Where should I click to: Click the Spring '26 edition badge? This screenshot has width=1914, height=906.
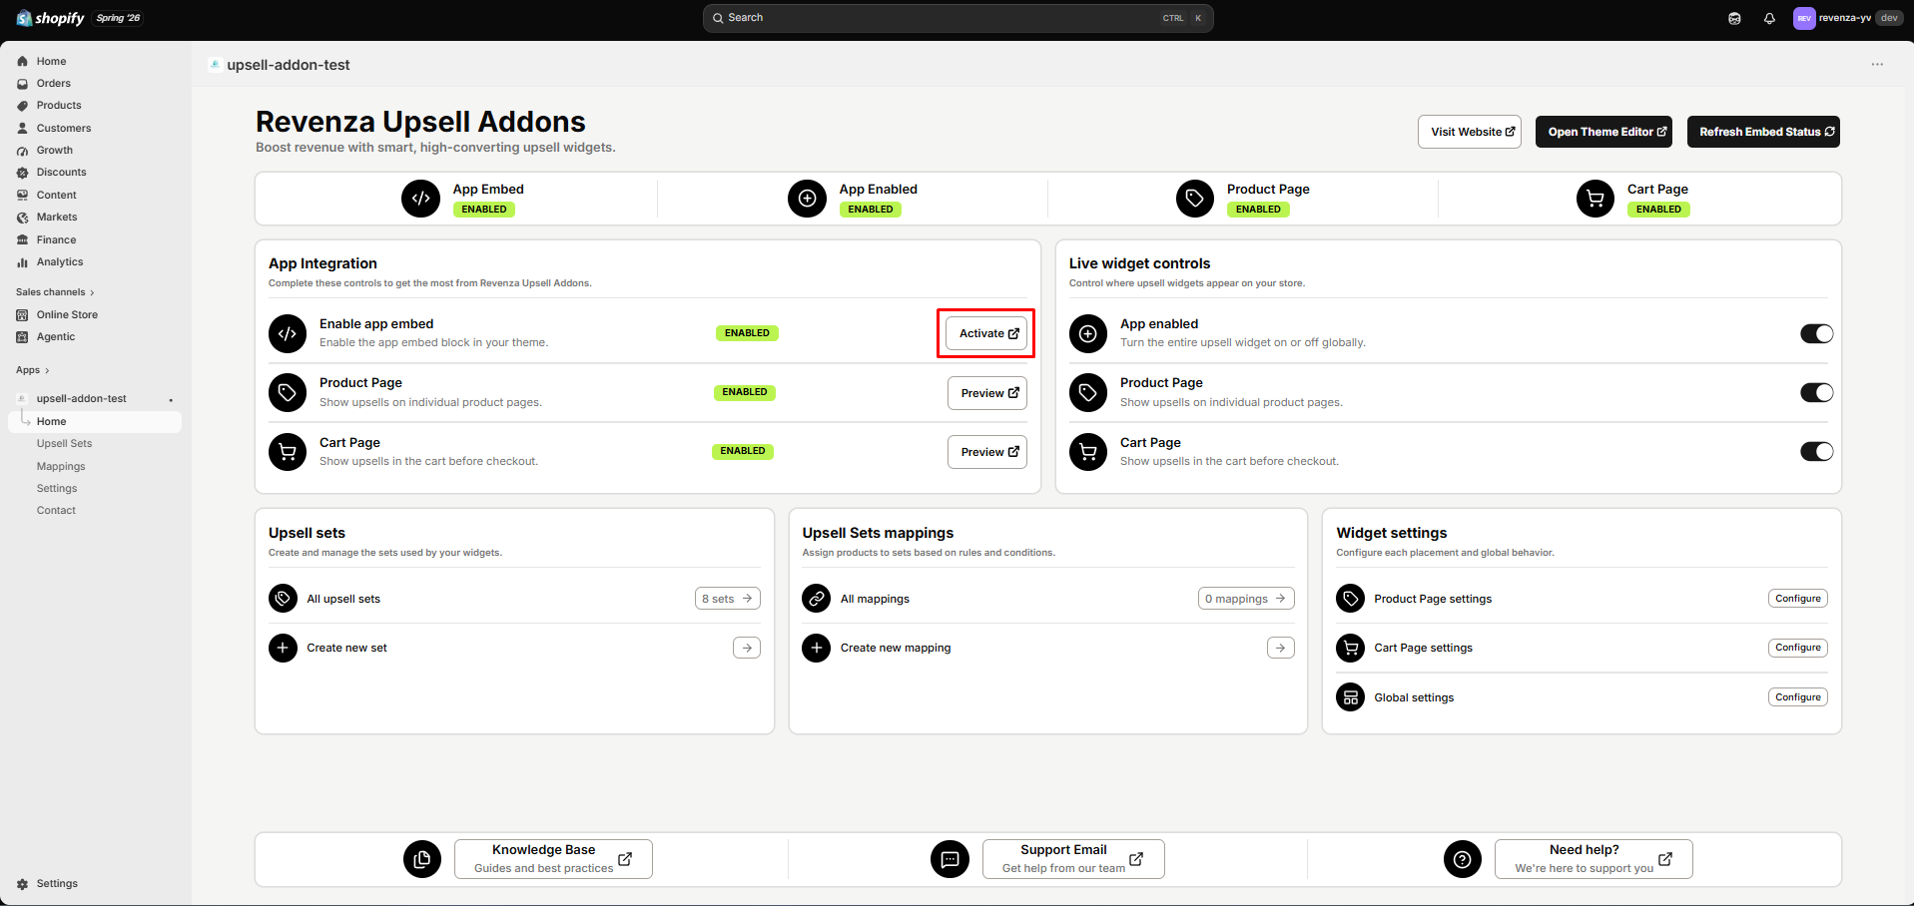(119, 18)
